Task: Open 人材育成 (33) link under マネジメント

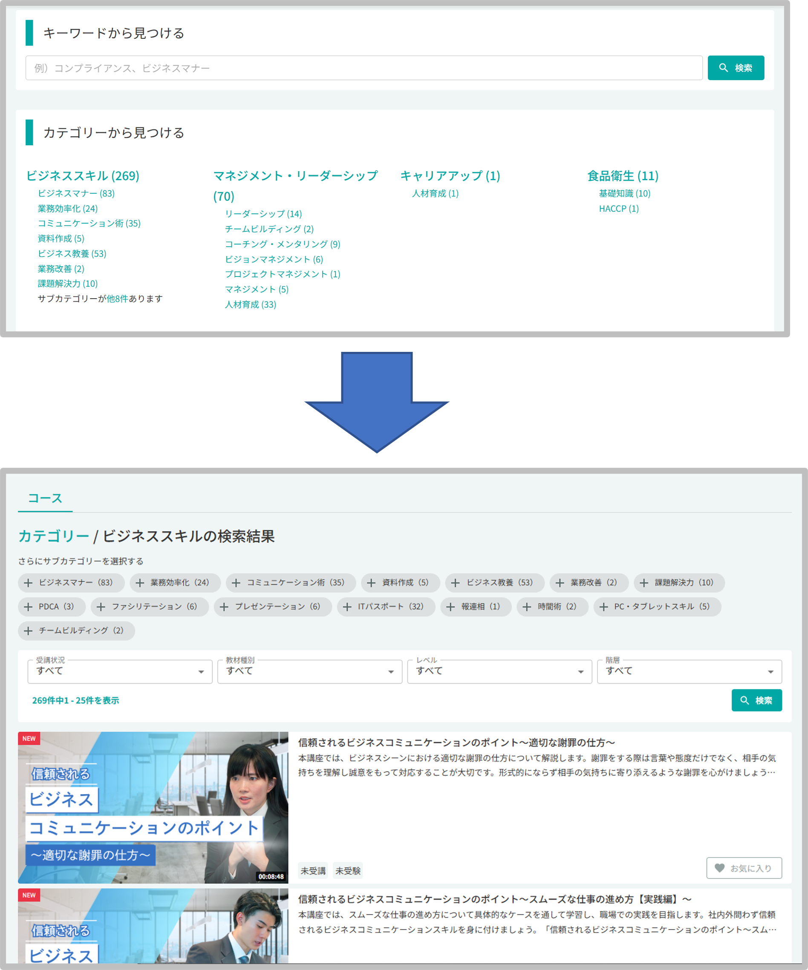Action: click(251, 305)
